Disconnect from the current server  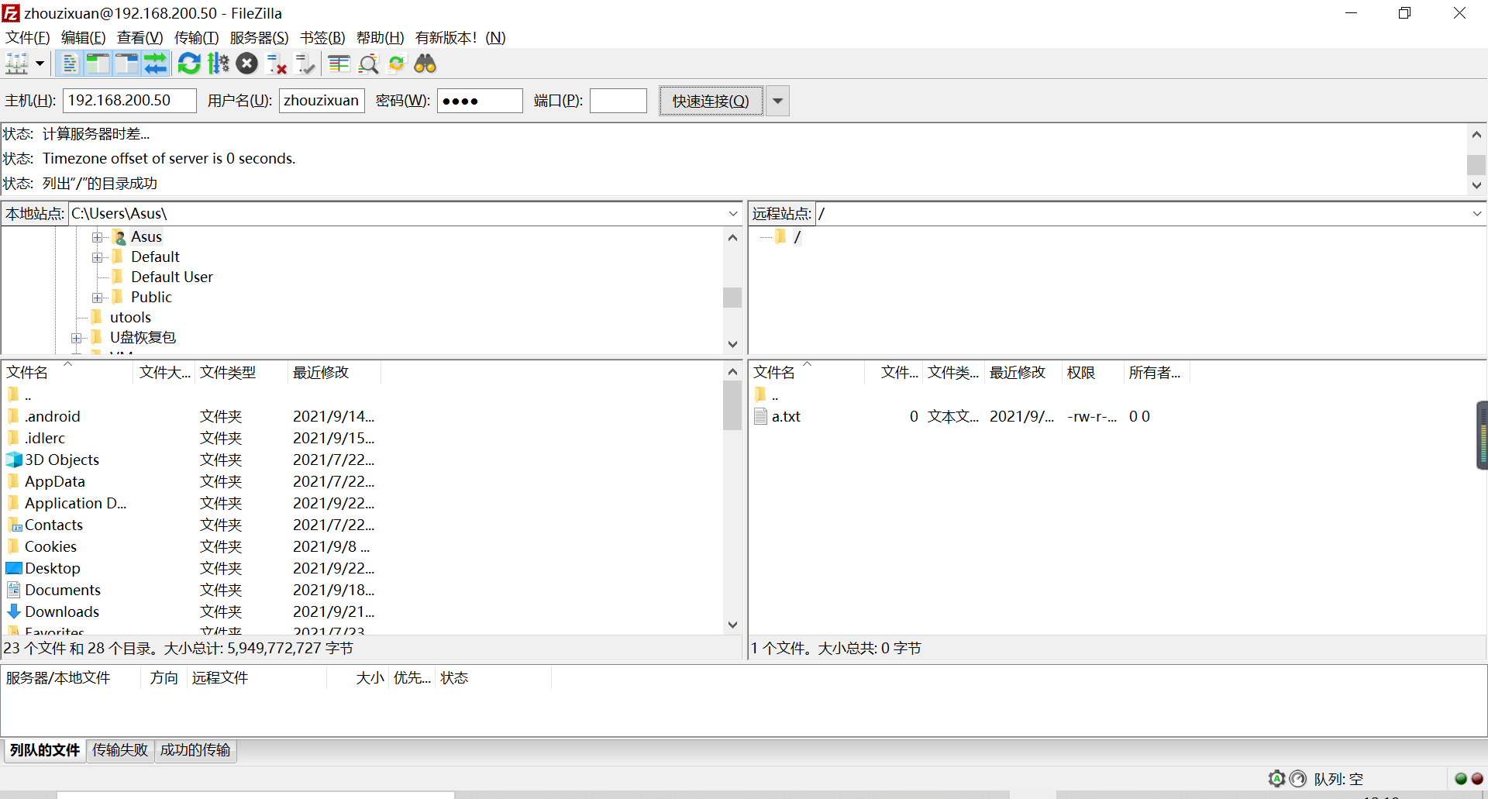[x=276, y=64]
